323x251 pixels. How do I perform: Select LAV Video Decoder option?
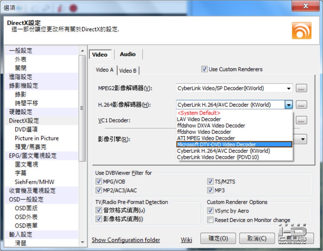click(x=234, y=119)
